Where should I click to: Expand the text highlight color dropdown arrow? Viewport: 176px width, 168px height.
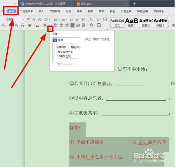(x=33, y=25)
